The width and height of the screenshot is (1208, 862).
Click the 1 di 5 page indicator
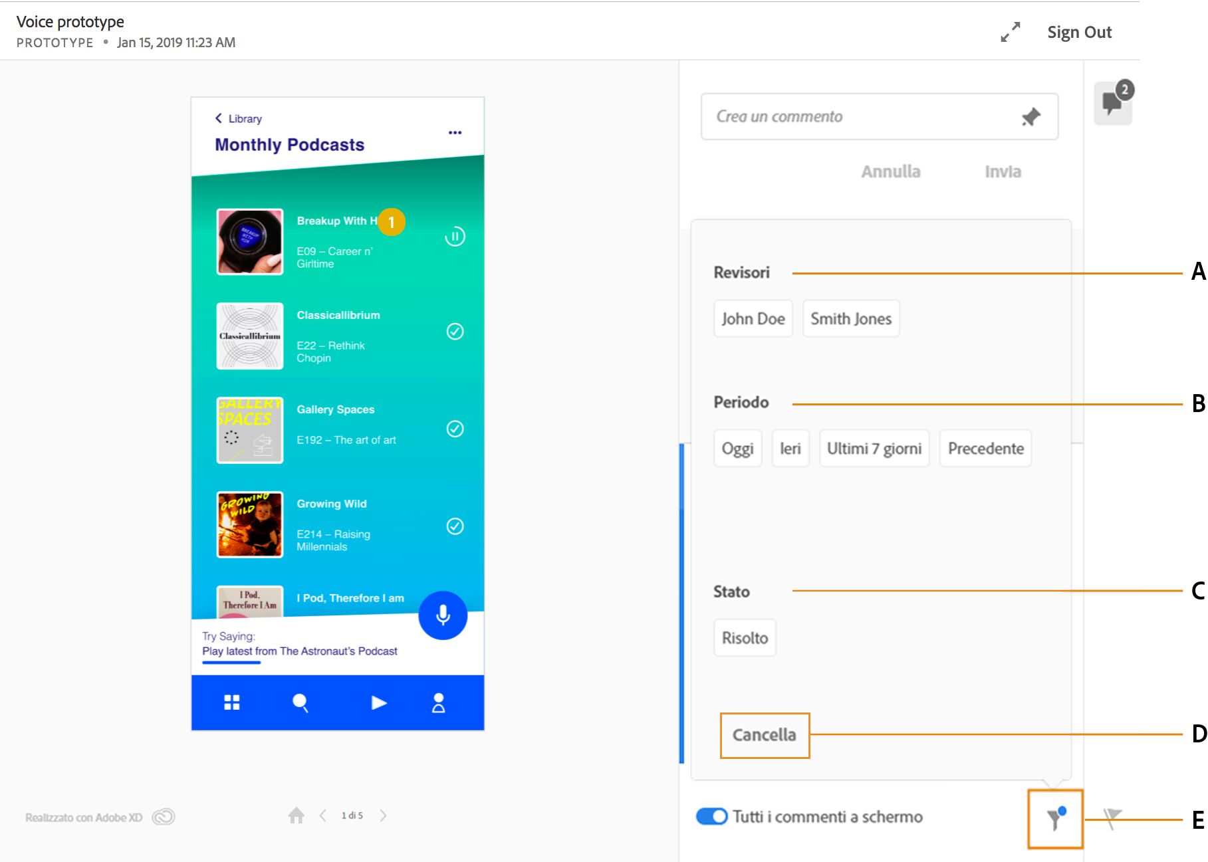point(352,815)
